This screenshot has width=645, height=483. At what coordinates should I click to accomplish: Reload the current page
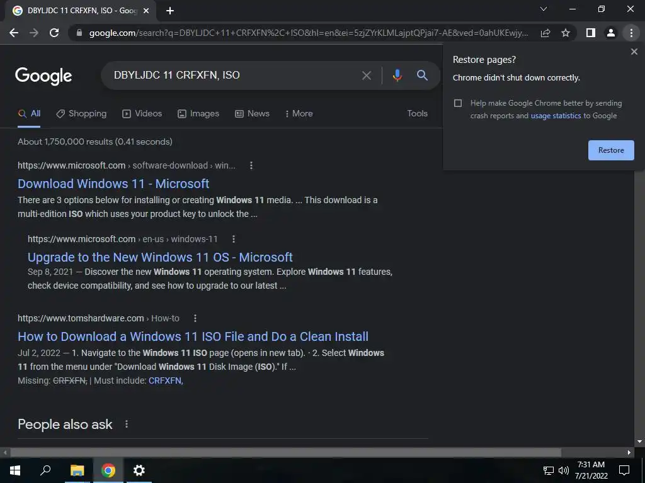coord(54,33)
